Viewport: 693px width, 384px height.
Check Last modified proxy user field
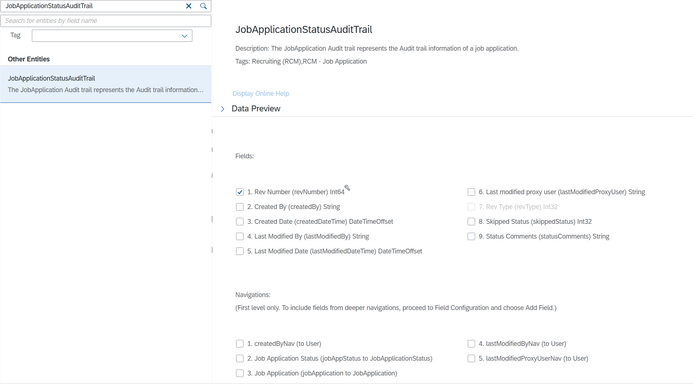tap(471, 192)
